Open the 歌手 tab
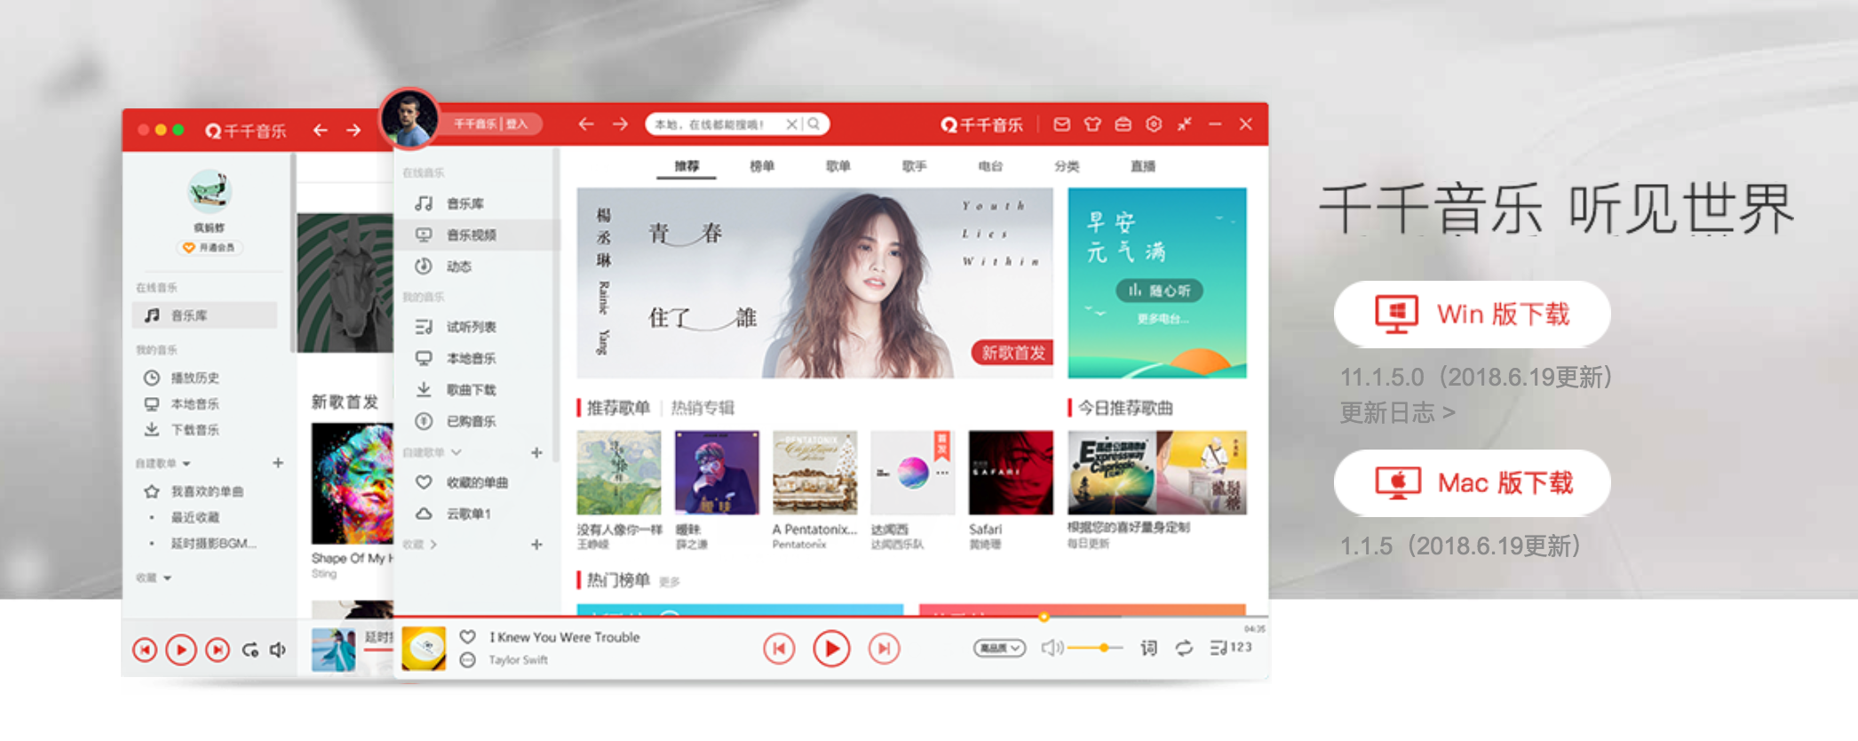Viewport: 1858px width, 741px height. [914, 166]
